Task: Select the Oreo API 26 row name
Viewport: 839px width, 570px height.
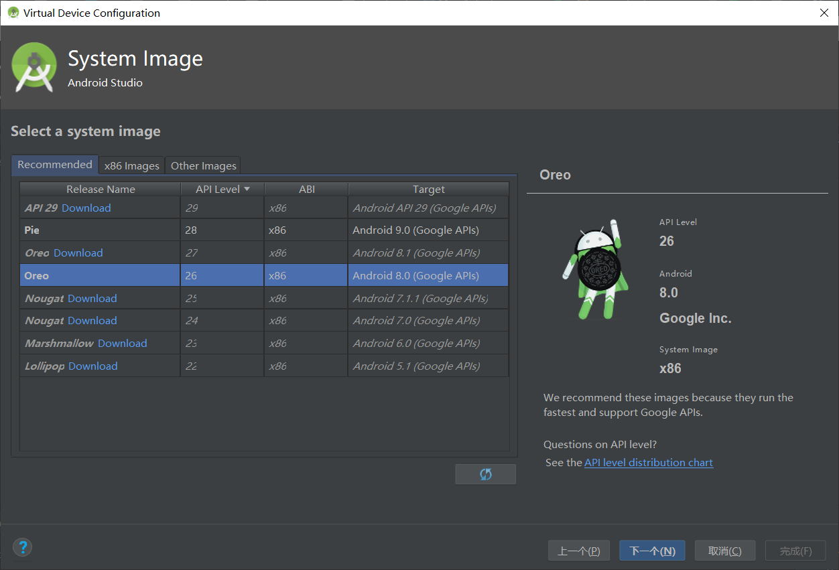Action: coord(37,275)
